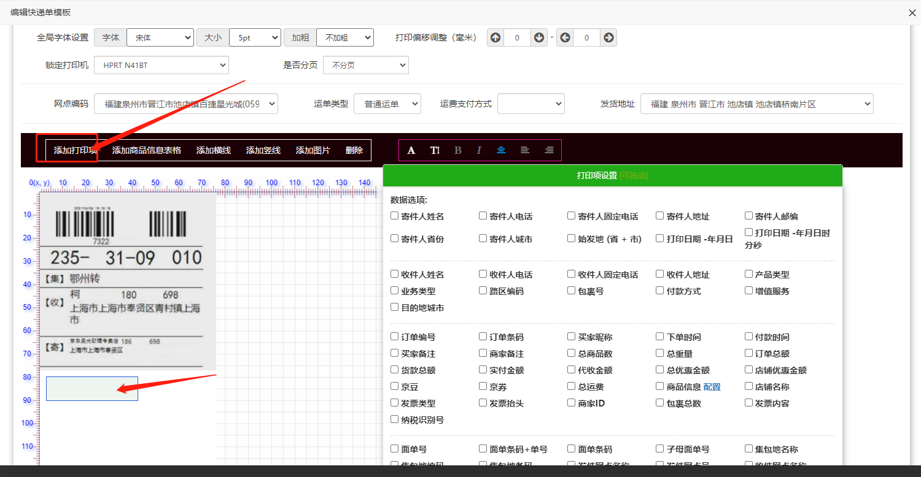
Task: Check the 寄件人姓名 checkbox
Action: 395,216
